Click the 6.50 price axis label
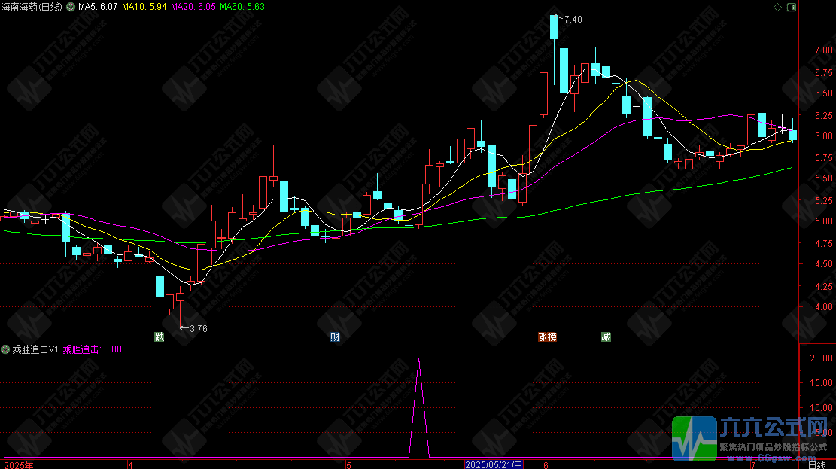 point(824,93)
